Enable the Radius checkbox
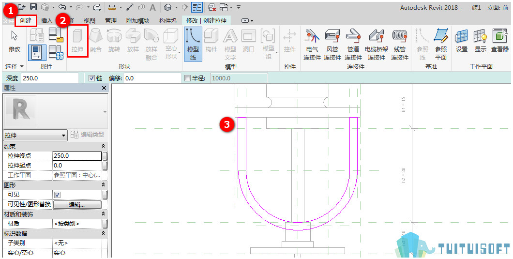 point(187,78)
